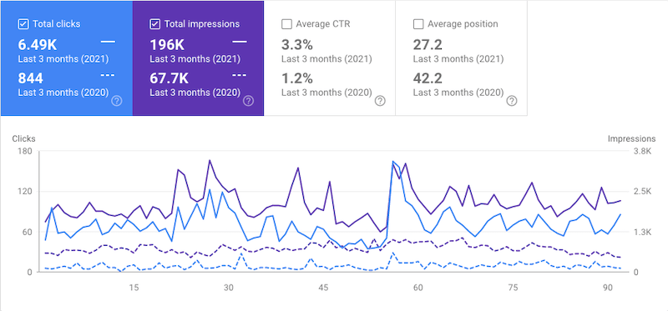The image size is (668, 311).
Task: Open help icon in Average position card
Action: click(x=512, y=101)
